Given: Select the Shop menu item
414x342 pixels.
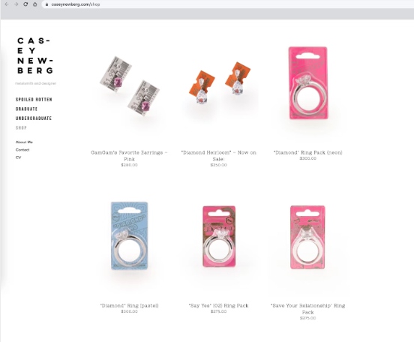Looking at the screenshot, I should [21, 127].
